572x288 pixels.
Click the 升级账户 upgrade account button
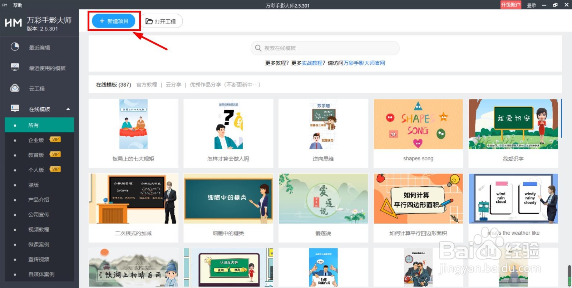pyautogui.click(x=511, y=5)
